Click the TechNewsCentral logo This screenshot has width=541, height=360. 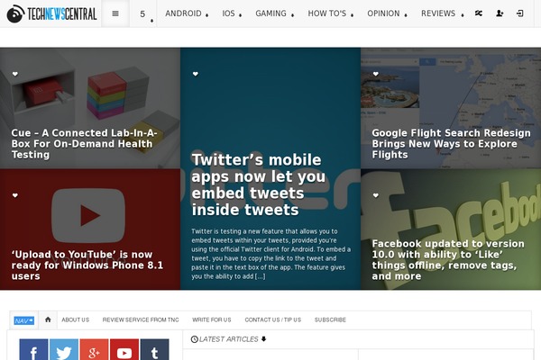click(x=51, y=13)
